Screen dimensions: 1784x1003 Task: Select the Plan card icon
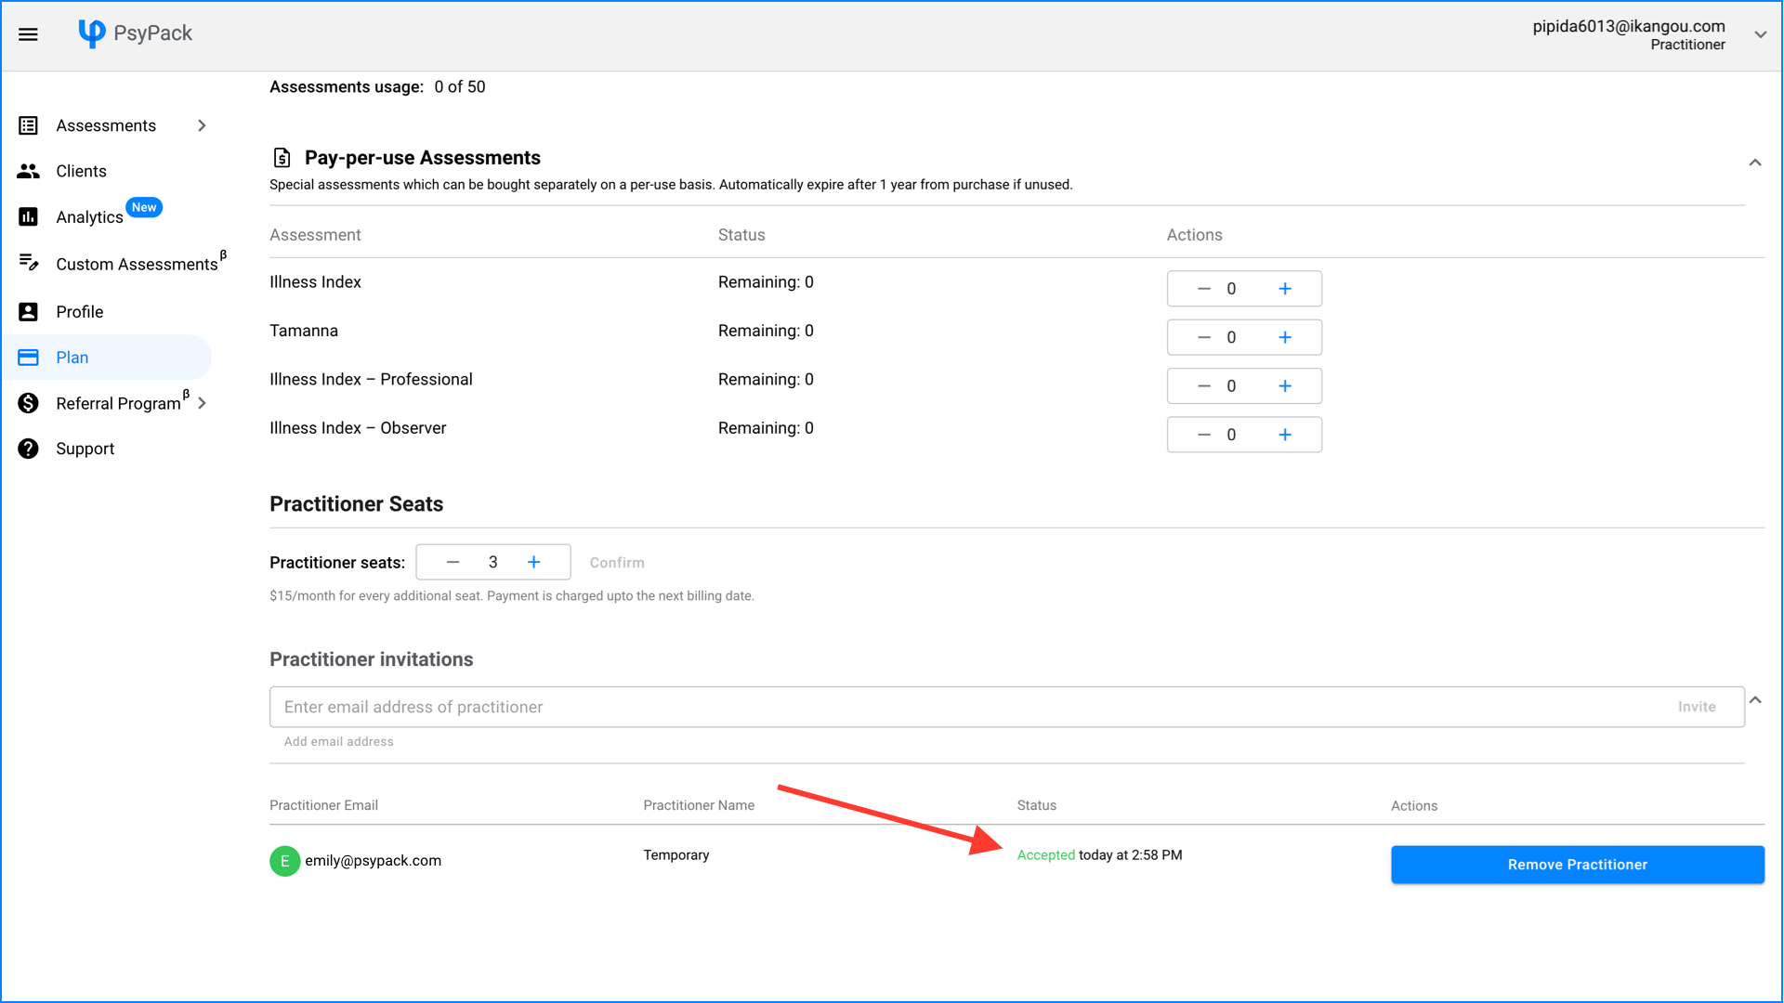28,357
